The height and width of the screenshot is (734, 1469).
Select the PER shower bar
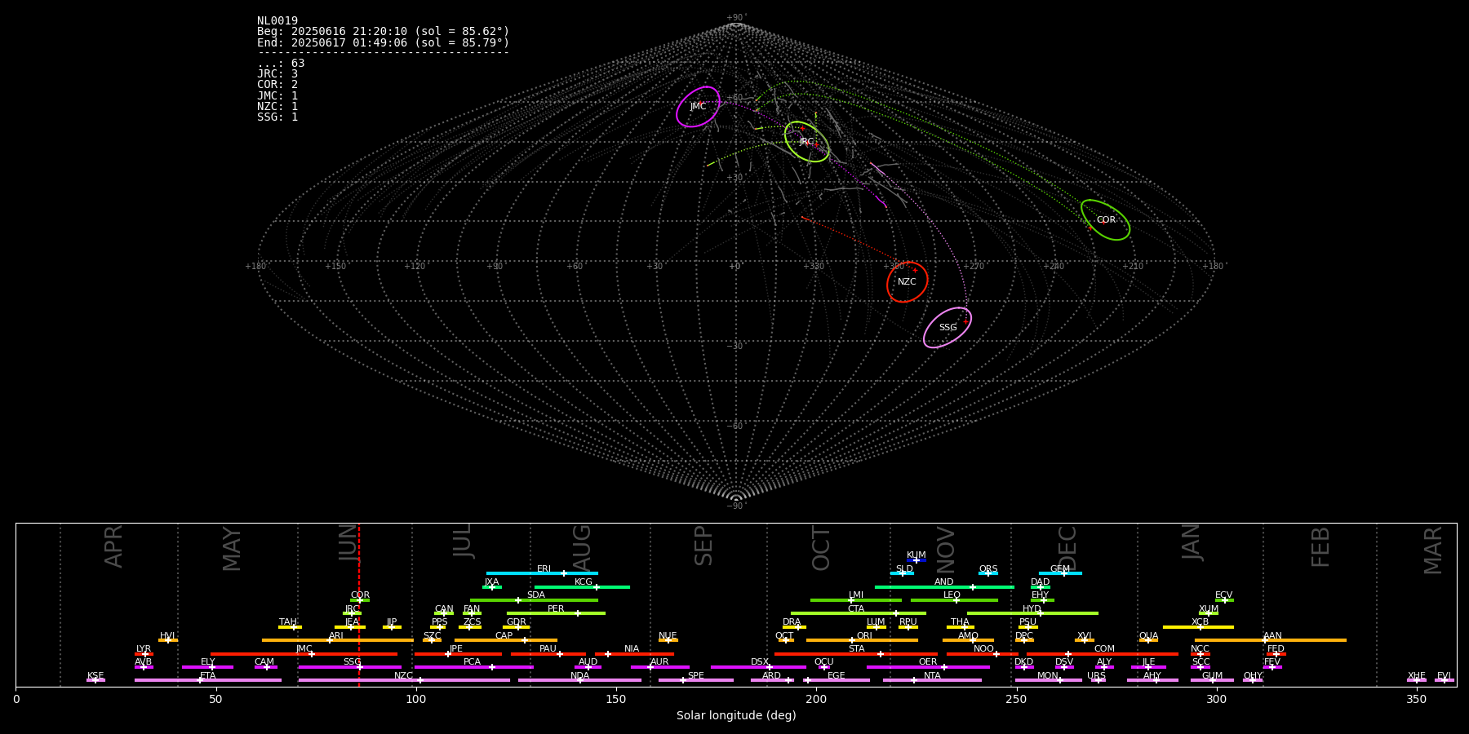click(556, 613)
